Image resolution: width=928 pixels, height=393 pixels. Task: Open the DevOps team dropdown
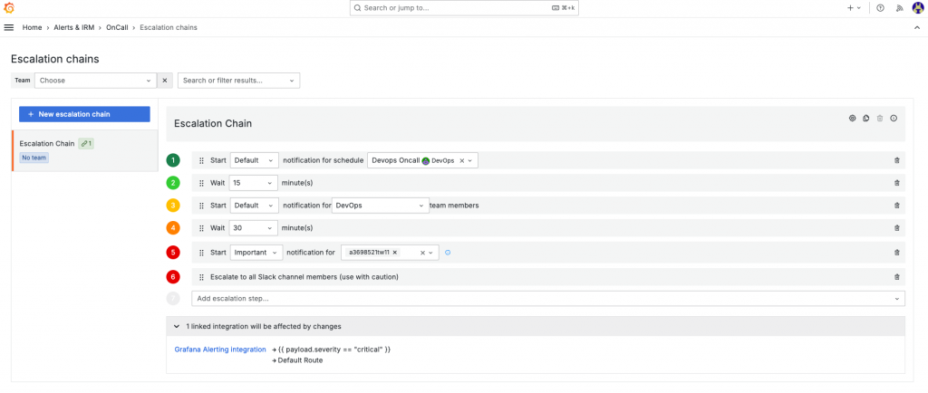tap(380, 206)
